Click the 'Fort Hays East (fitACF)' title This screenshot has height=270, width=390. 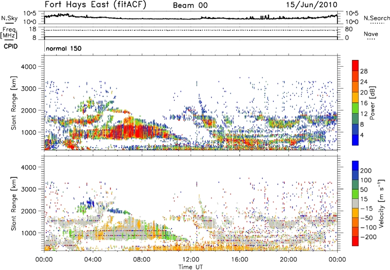(x=96, y=5)
